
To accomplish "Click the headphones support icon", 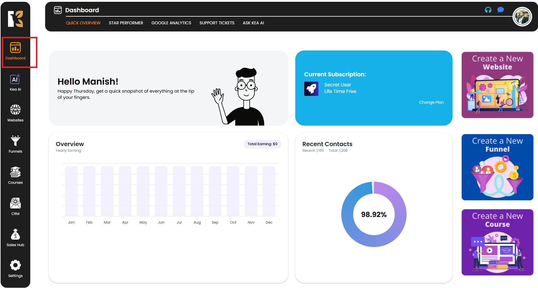I will click(488, 10).
